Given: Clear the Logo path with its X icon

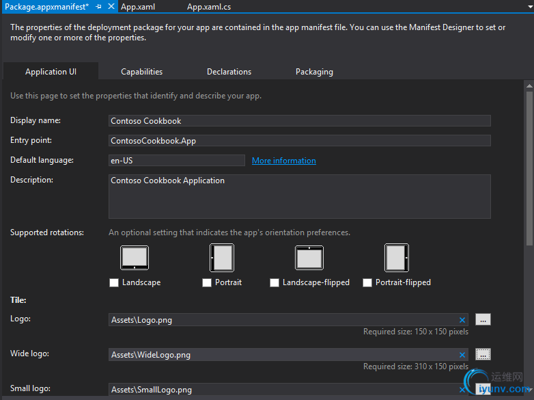Looking at the screenshot, I should (462, 320).
